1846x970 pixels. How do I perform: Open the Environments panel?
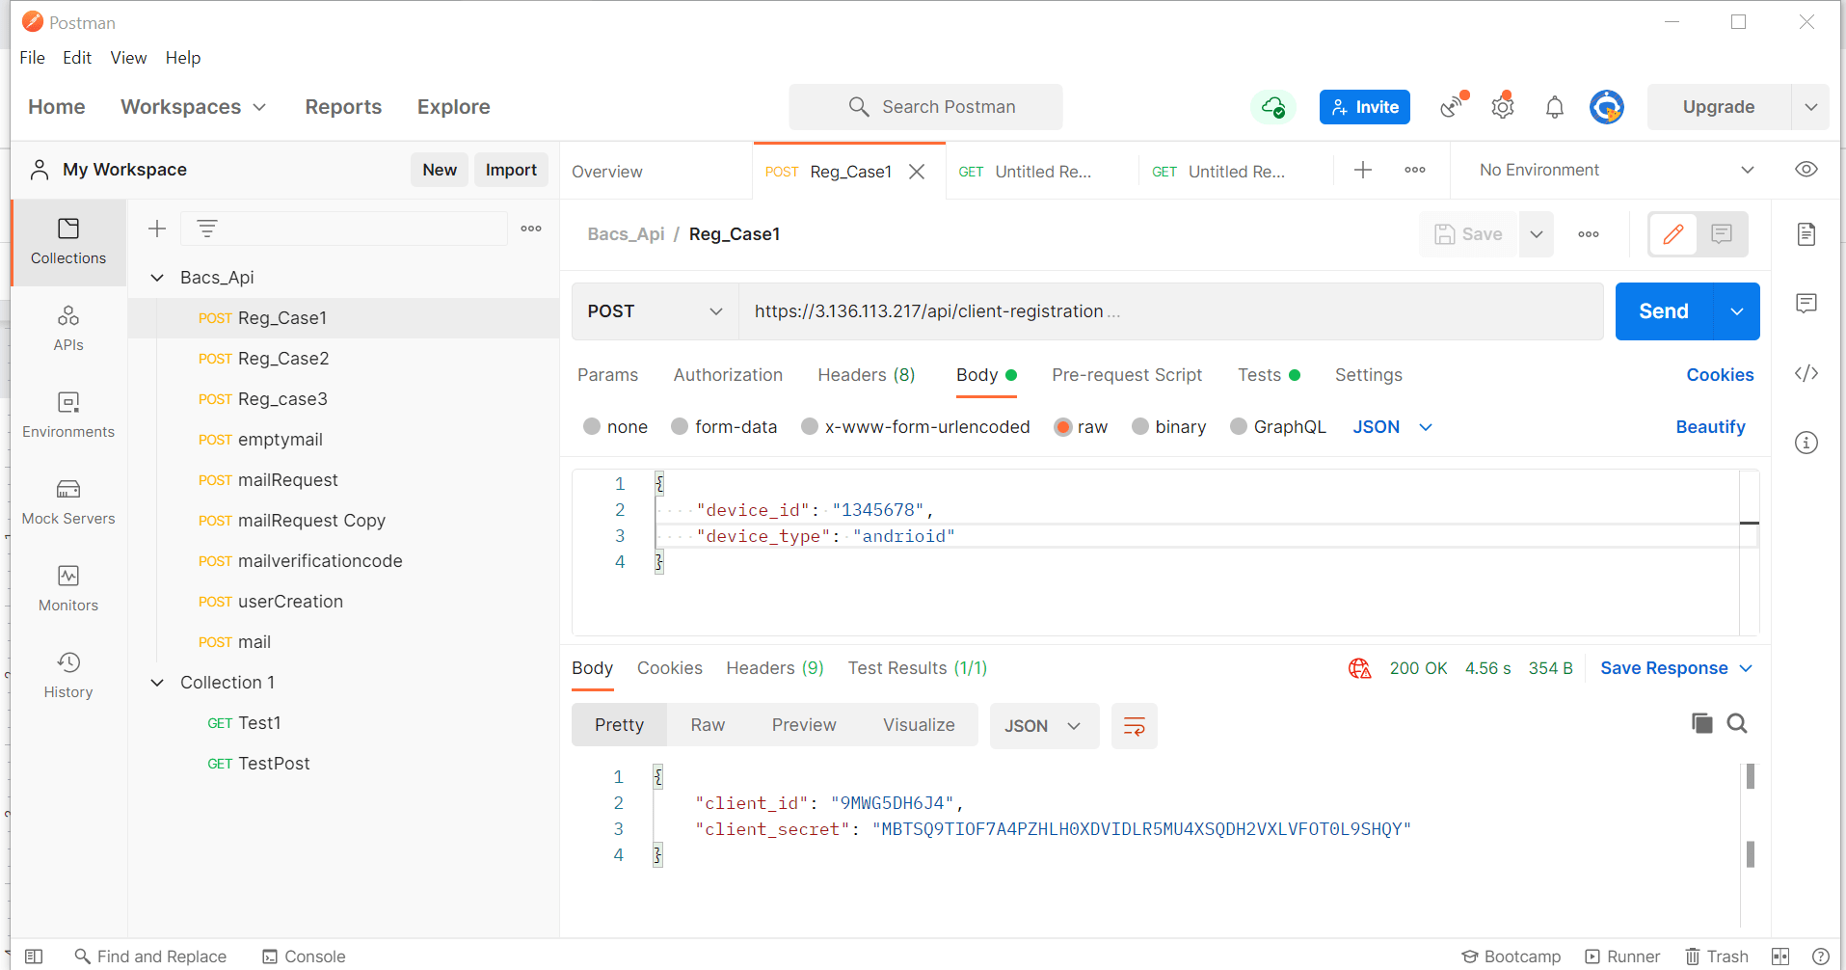click(67, 415)
